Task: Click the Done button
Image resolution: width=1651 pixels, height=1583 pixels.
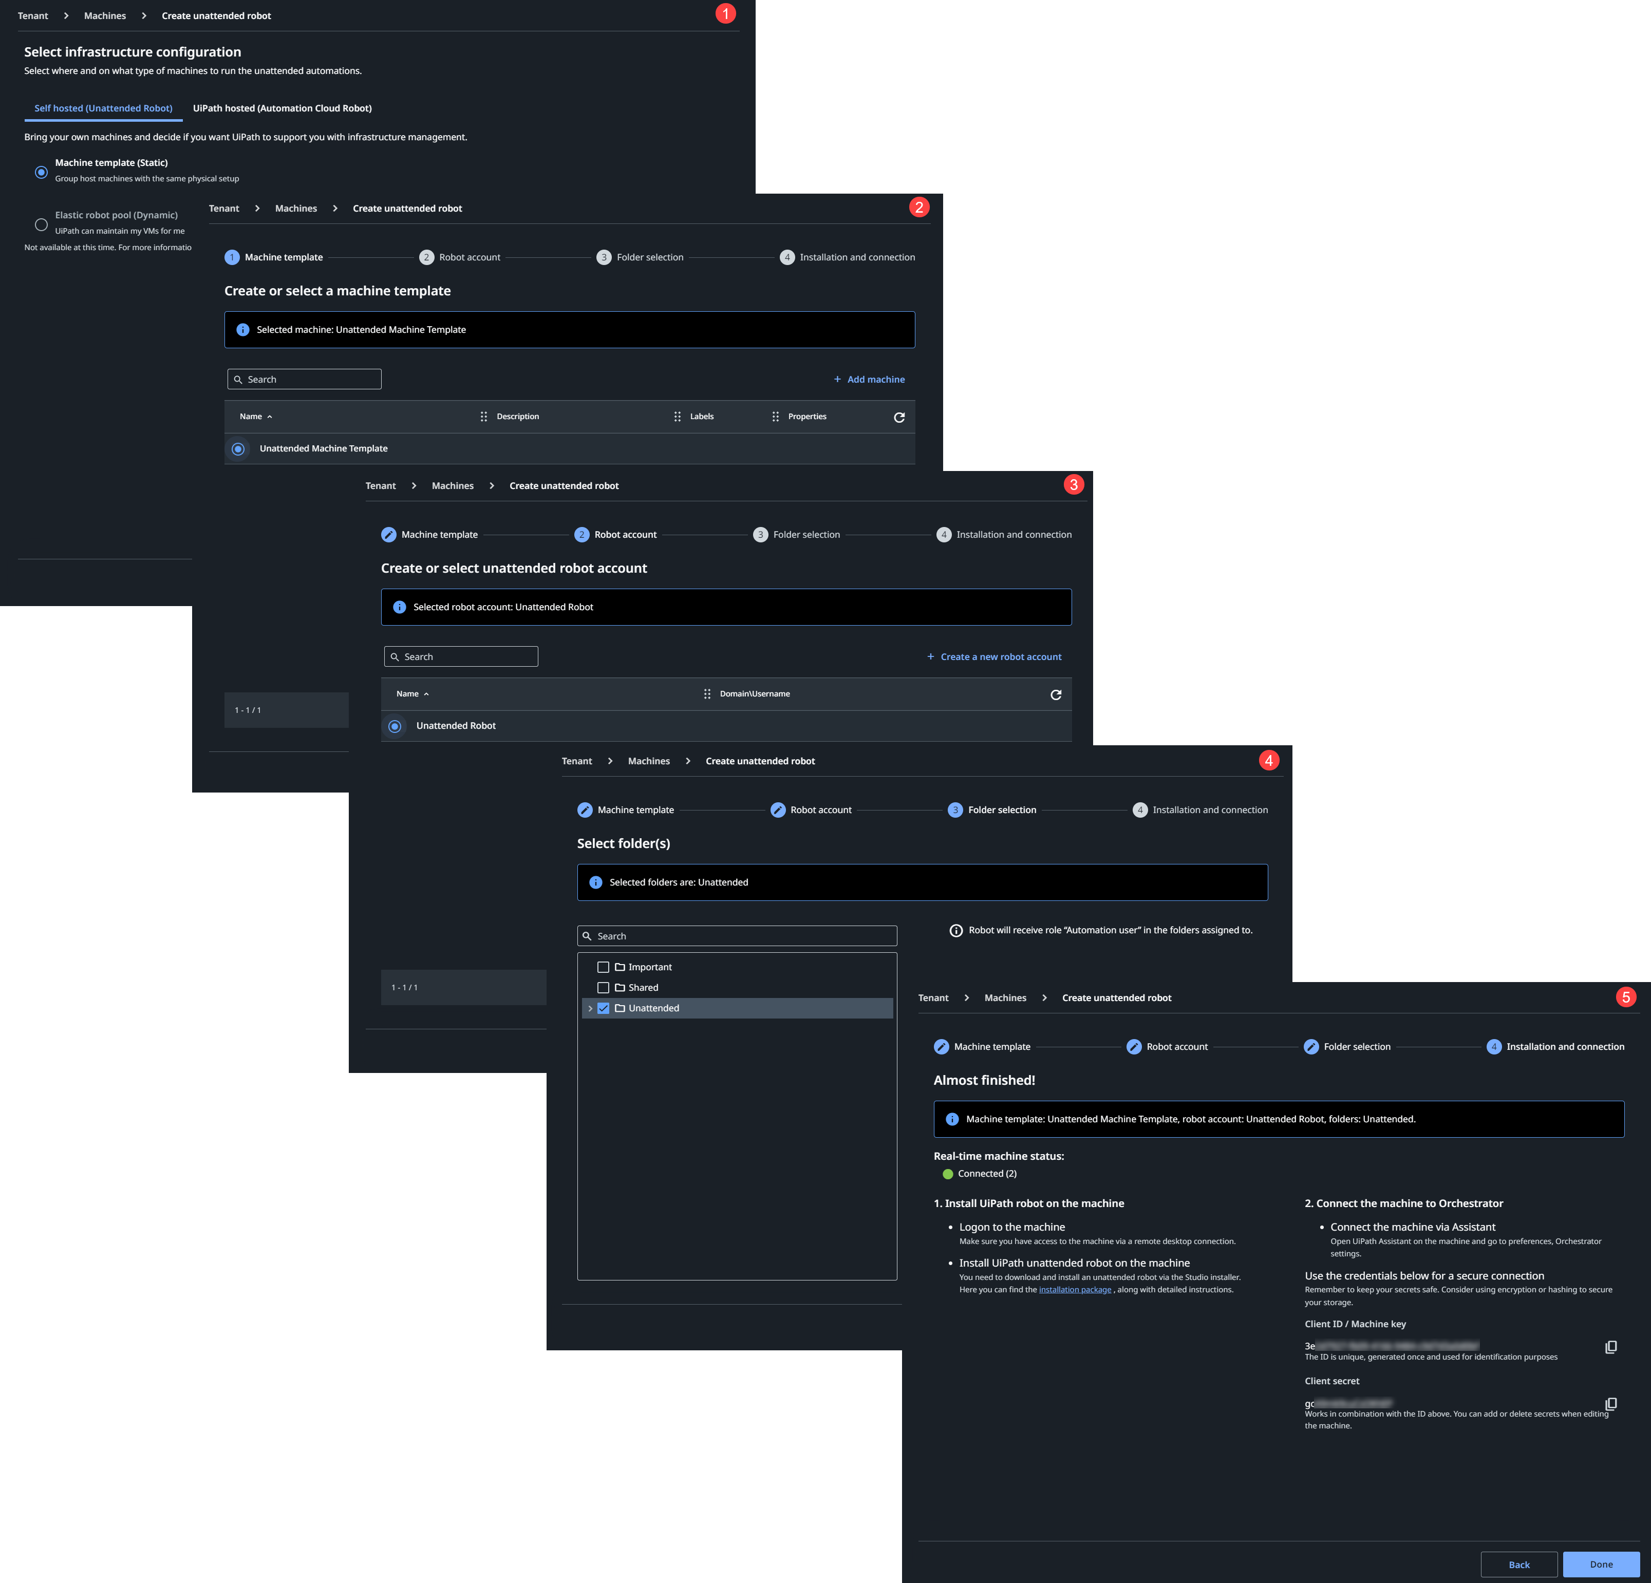Action: [1601, 1563]
